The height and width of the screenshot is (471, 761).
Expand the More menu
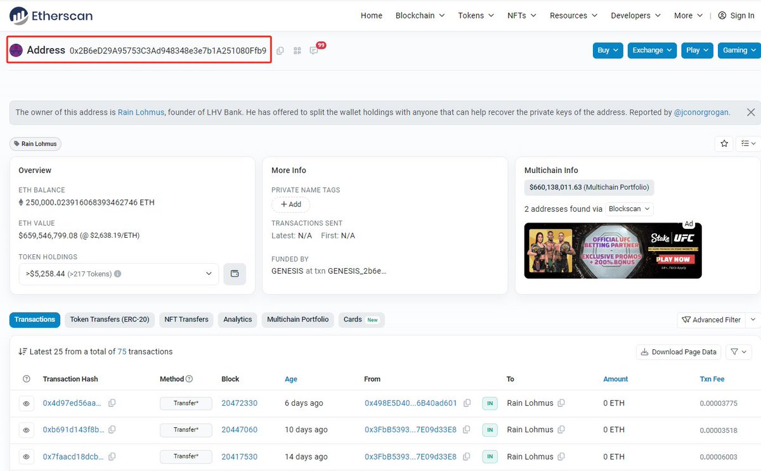pos(689,15)
